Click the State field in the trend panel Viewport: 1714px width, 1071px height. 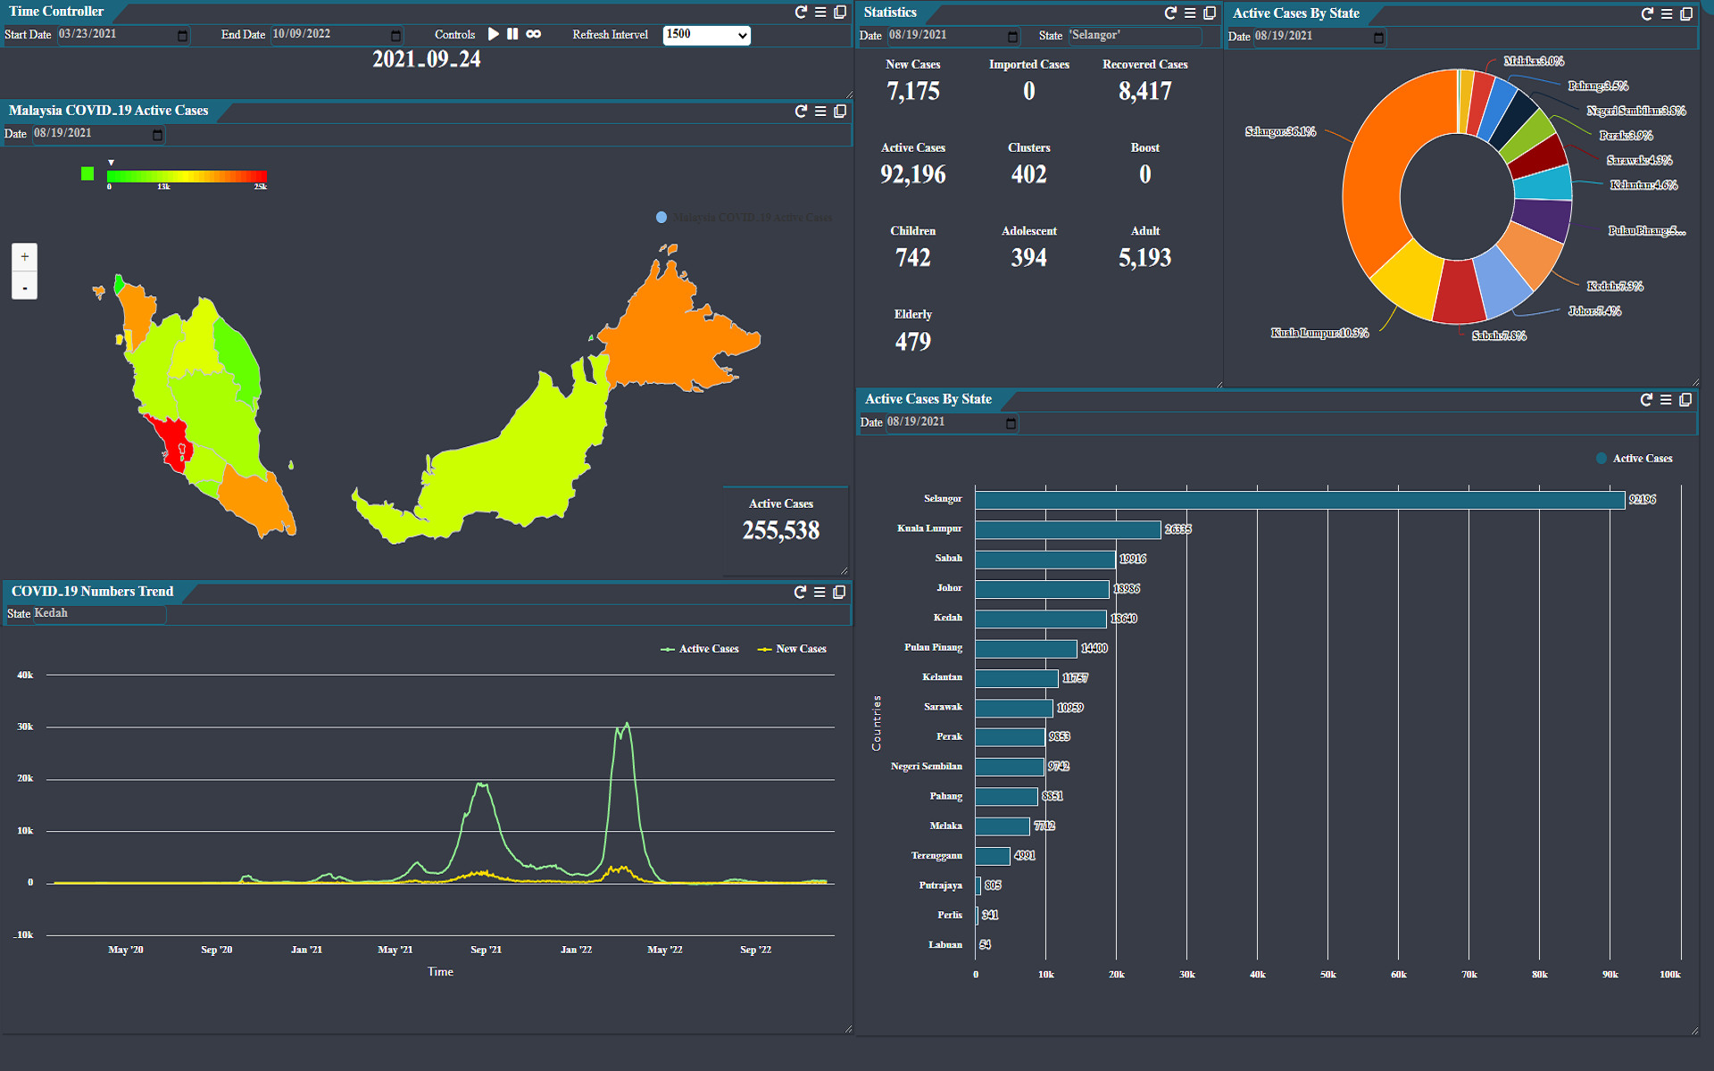[x=98, y=614]
